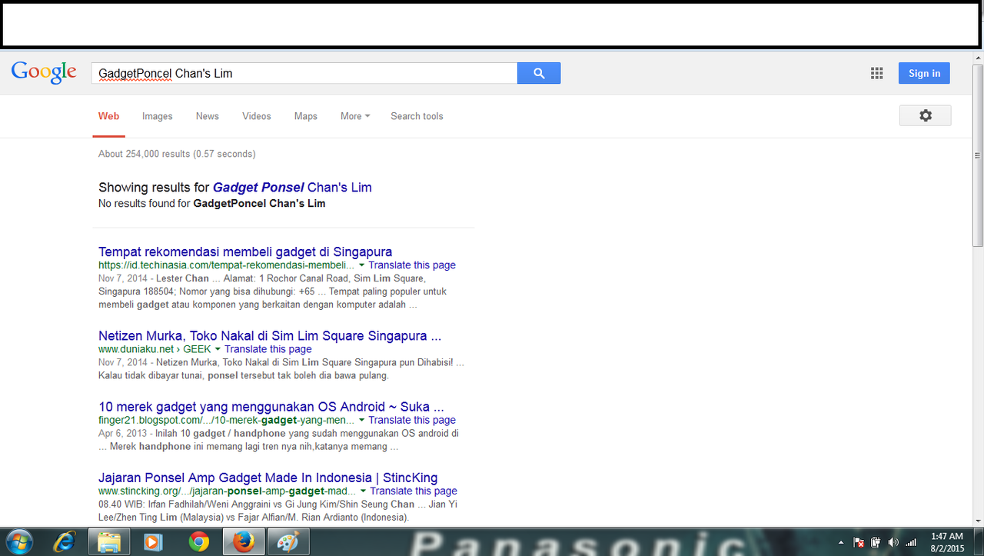Switch to Videos results
984x556 pixels.
tap(256, 116)
